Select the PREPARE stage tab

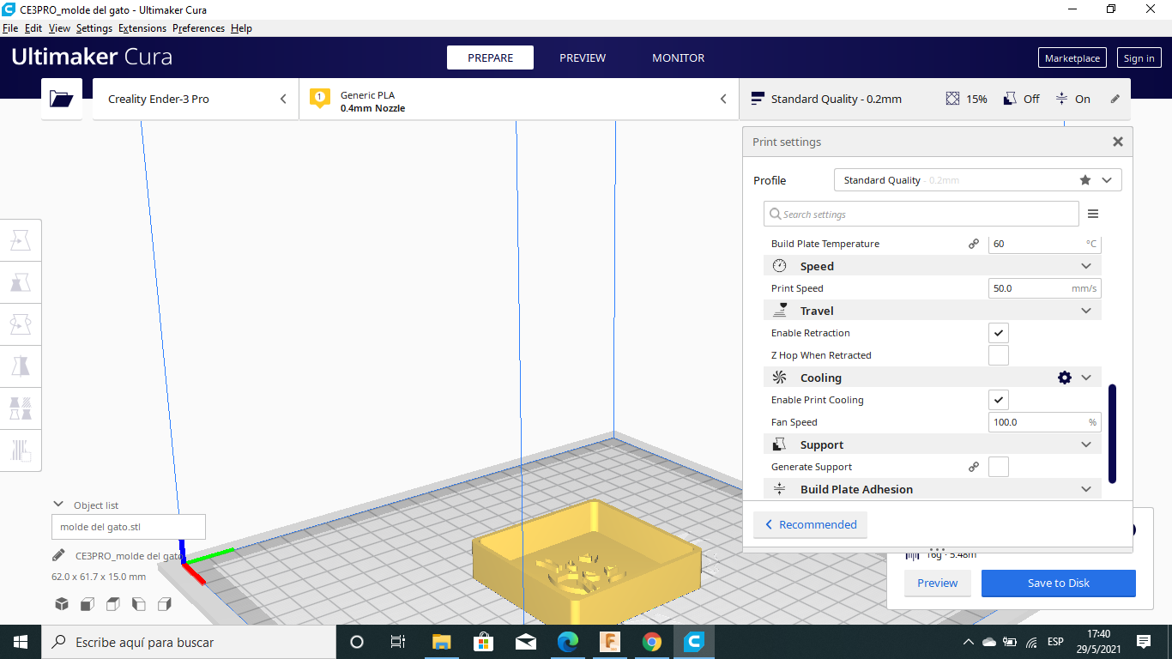(490, 57)
